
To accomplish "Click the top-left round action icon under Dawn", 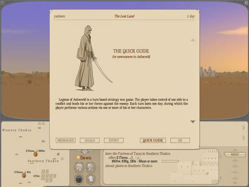I will [79, 167].
